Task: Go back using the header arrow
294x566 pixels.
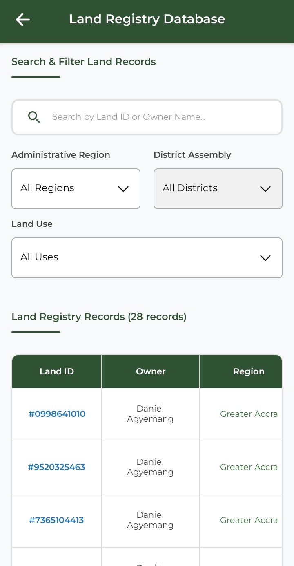Action: pyautogui.click(x=23, y=19)
